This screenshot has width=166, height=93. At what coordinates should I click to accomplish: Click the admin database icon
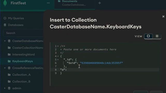[x=9, y=88]
